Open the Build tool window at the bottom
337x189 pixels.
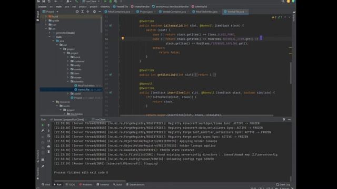pos(117,184)
